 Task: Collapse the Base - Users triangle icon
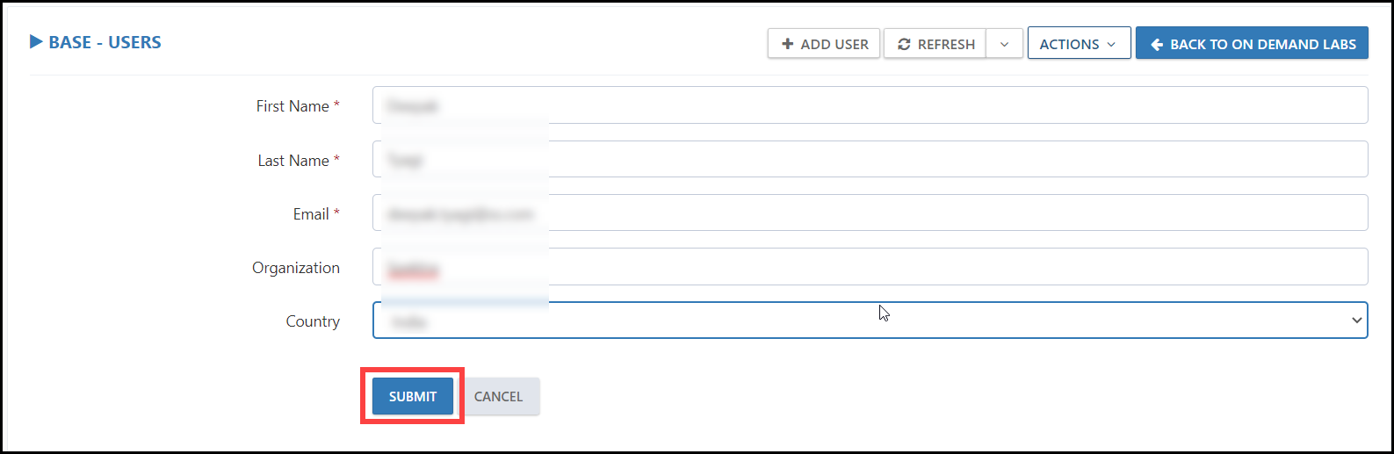pyautogui.click(x=36, y=42)
